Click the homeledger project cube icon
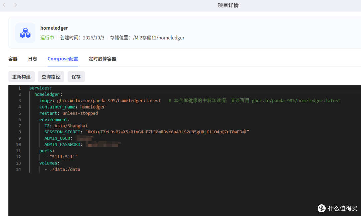 point(25,33)
